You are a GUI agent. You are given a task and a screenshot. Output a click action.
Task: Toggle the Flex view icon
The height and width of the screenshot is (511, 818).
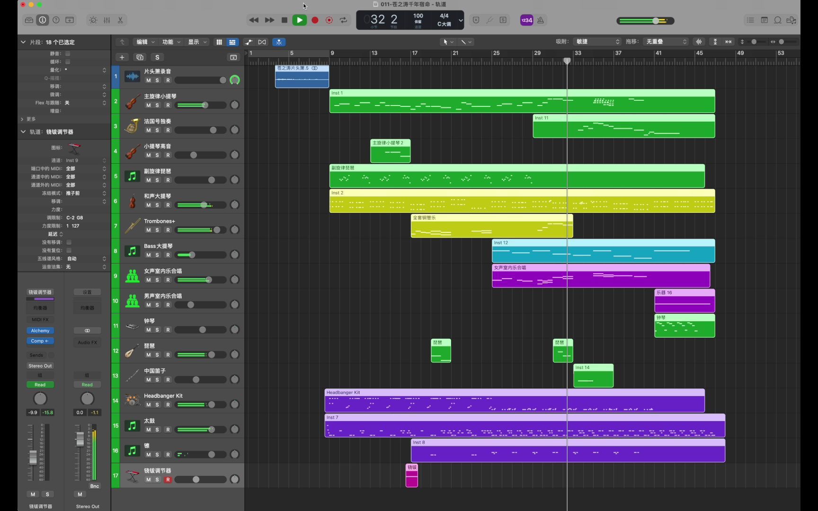click(x=262, y=42)
